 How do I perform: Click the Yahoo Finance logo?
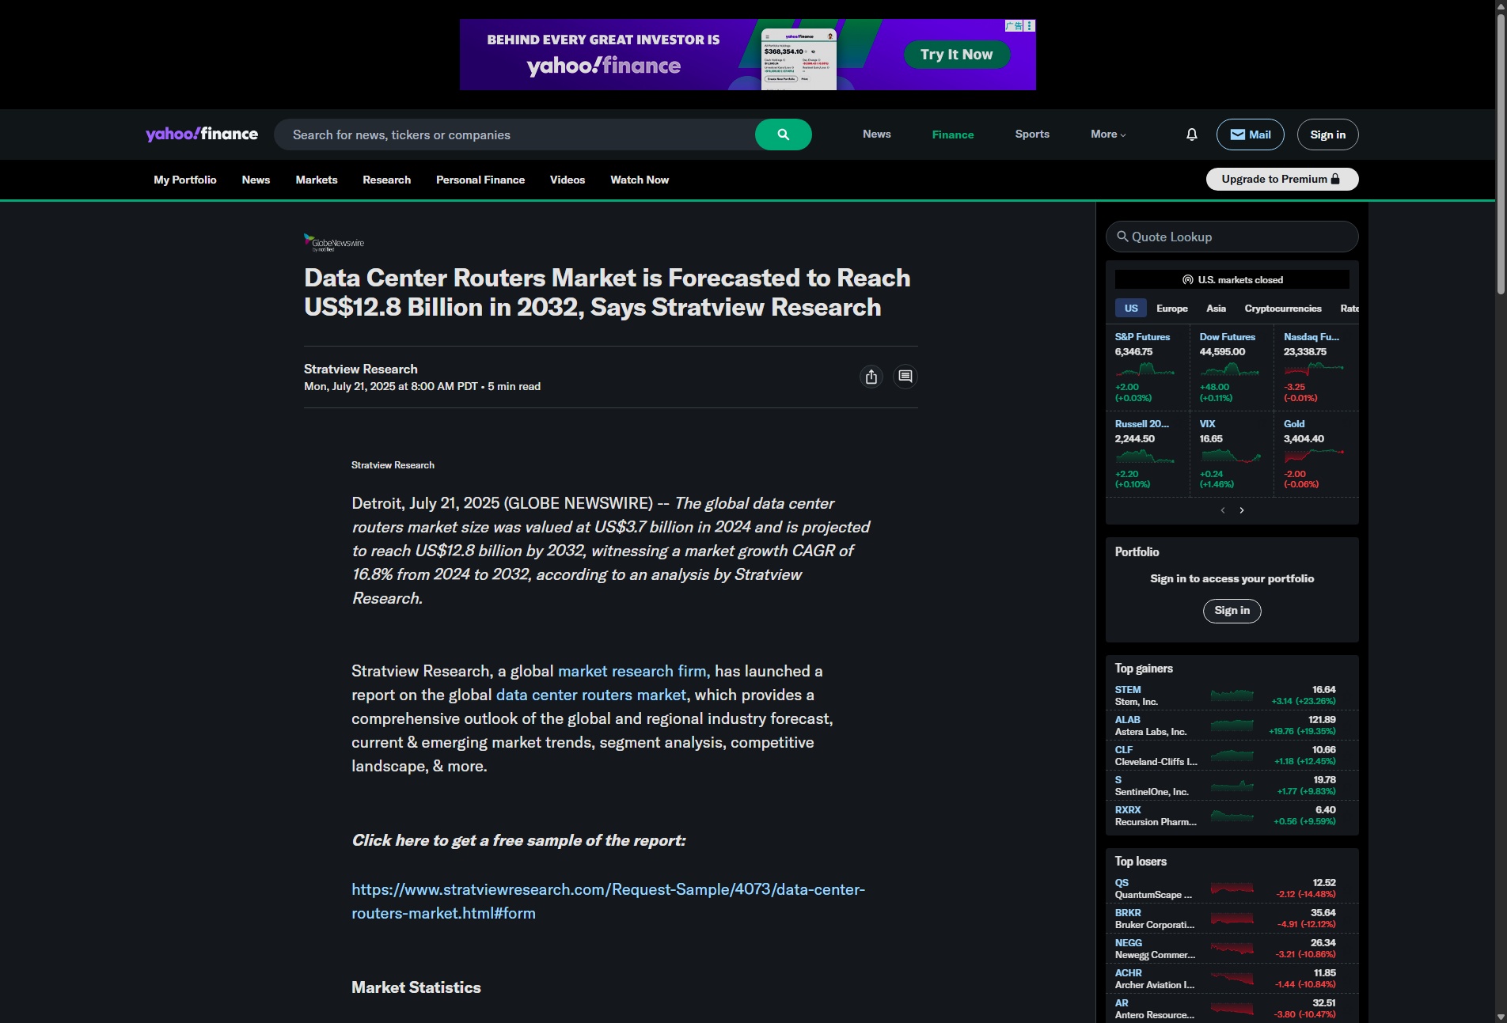click(x=202, y=134)
